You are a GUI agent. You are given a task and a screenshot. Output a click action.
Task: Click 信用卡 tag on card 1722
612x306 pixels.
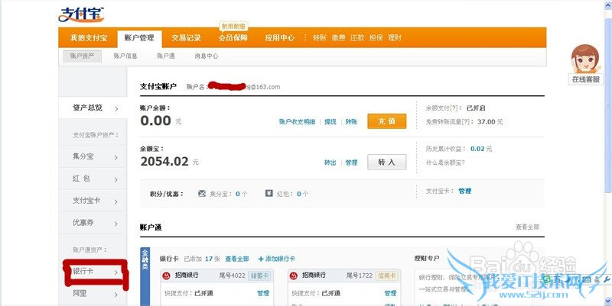pyautogui.click(x=386, y=275)
